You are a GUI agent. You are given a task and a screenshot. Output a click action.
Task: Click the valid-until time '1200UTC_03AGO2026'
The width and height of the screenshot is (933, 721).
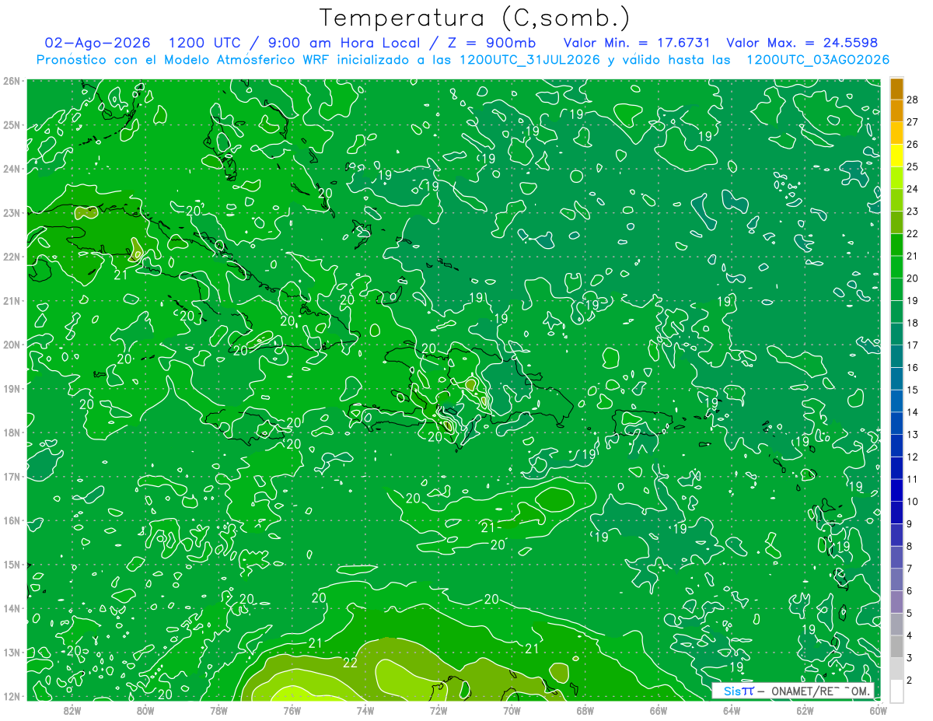[818, 60]
